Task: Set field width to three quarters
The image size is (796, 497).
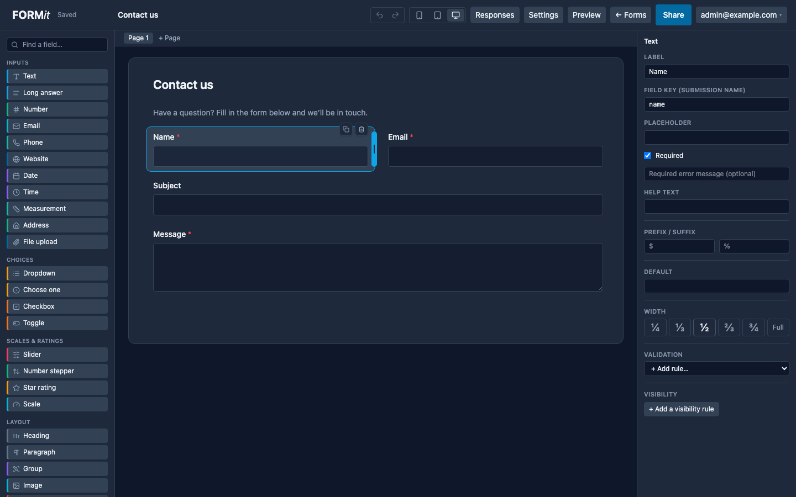Action: (753, 327)
